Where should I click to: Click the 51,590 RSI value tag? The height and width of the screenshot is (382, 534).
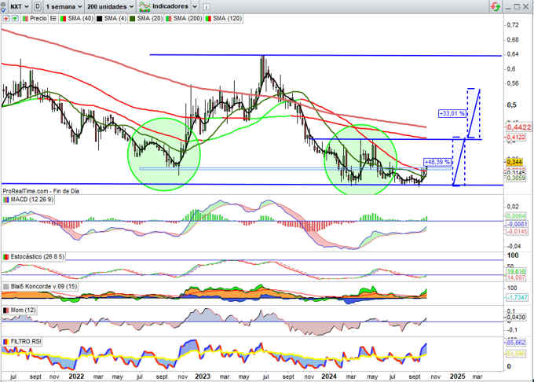pos(516,354)
